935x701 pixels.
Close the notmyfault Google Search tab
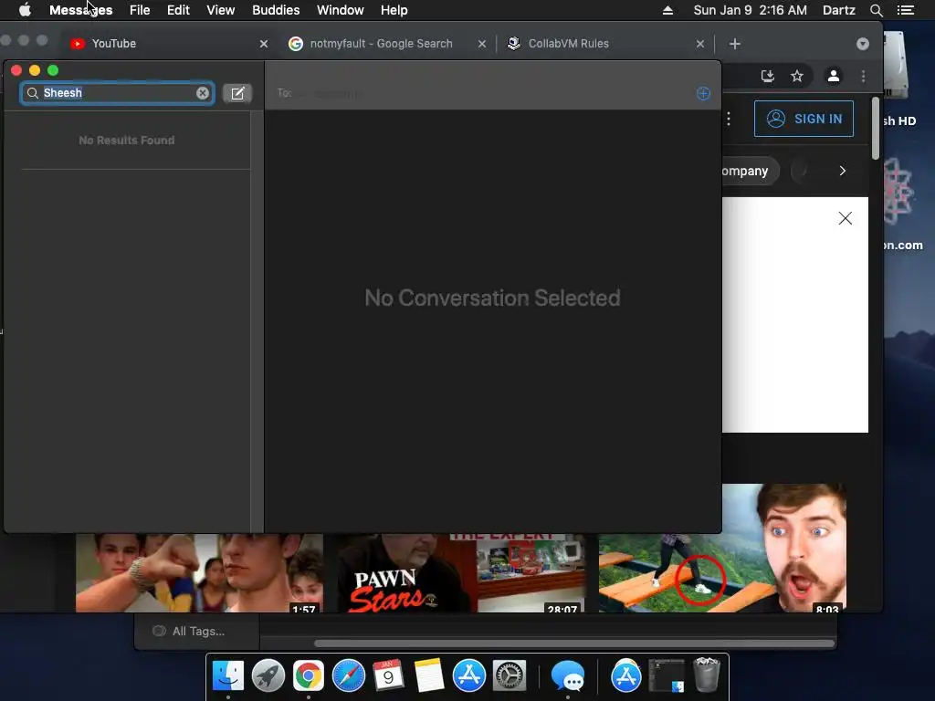point(482,44)
